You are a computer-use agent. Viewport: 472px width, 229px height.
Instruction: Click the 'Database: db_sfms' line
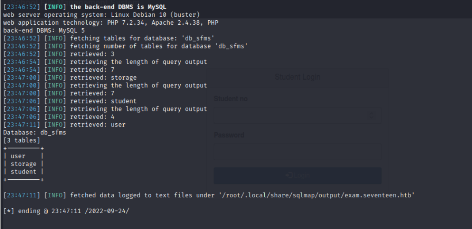coord(34,133)
